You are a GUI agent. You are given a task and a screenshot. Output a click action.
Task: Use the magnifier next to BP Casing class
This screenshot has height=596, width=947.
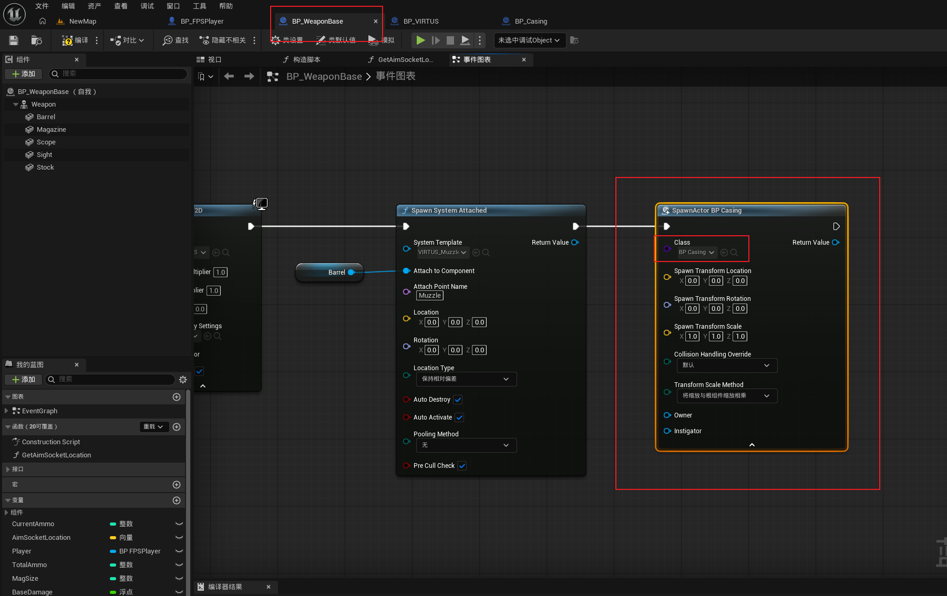click(734, 253)
